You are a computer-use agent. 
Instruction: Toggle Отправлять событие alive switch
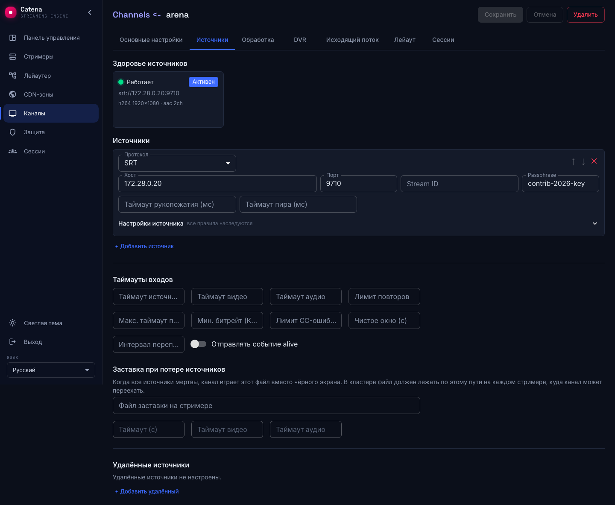pyautogui.click(x=198, y=344)
